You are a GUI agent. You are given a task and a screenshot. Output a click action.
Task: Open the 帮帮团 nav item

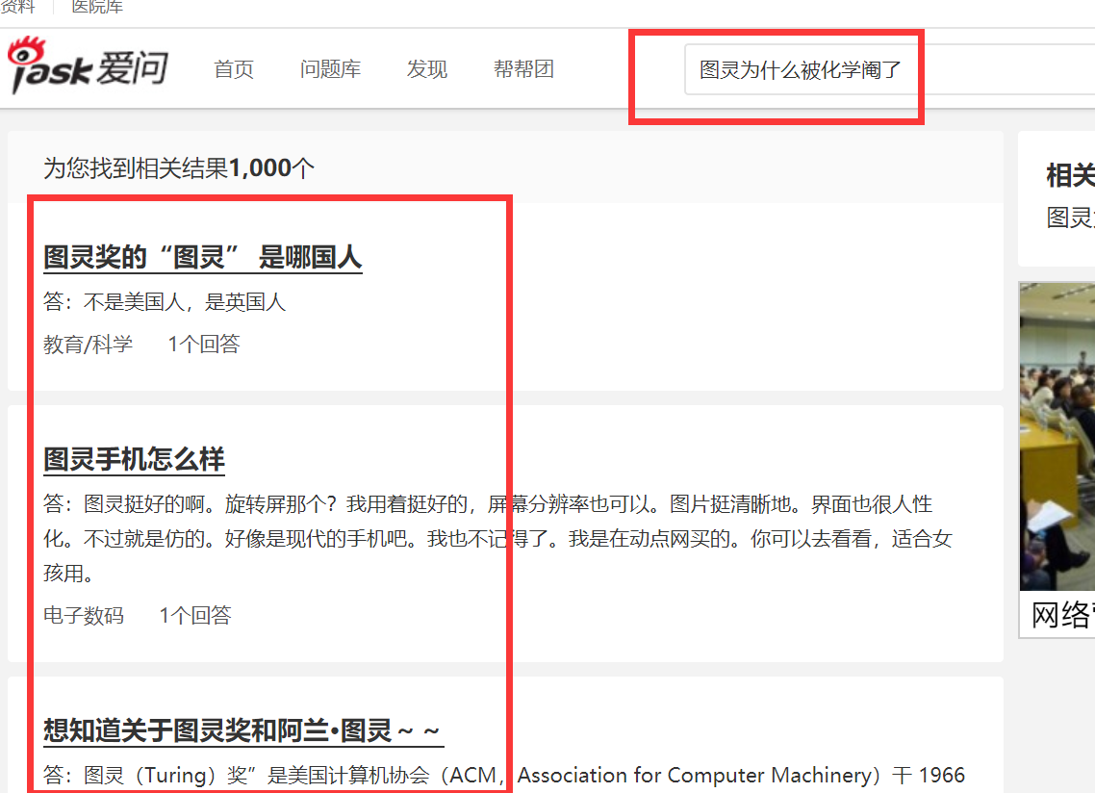pos(523,69)
